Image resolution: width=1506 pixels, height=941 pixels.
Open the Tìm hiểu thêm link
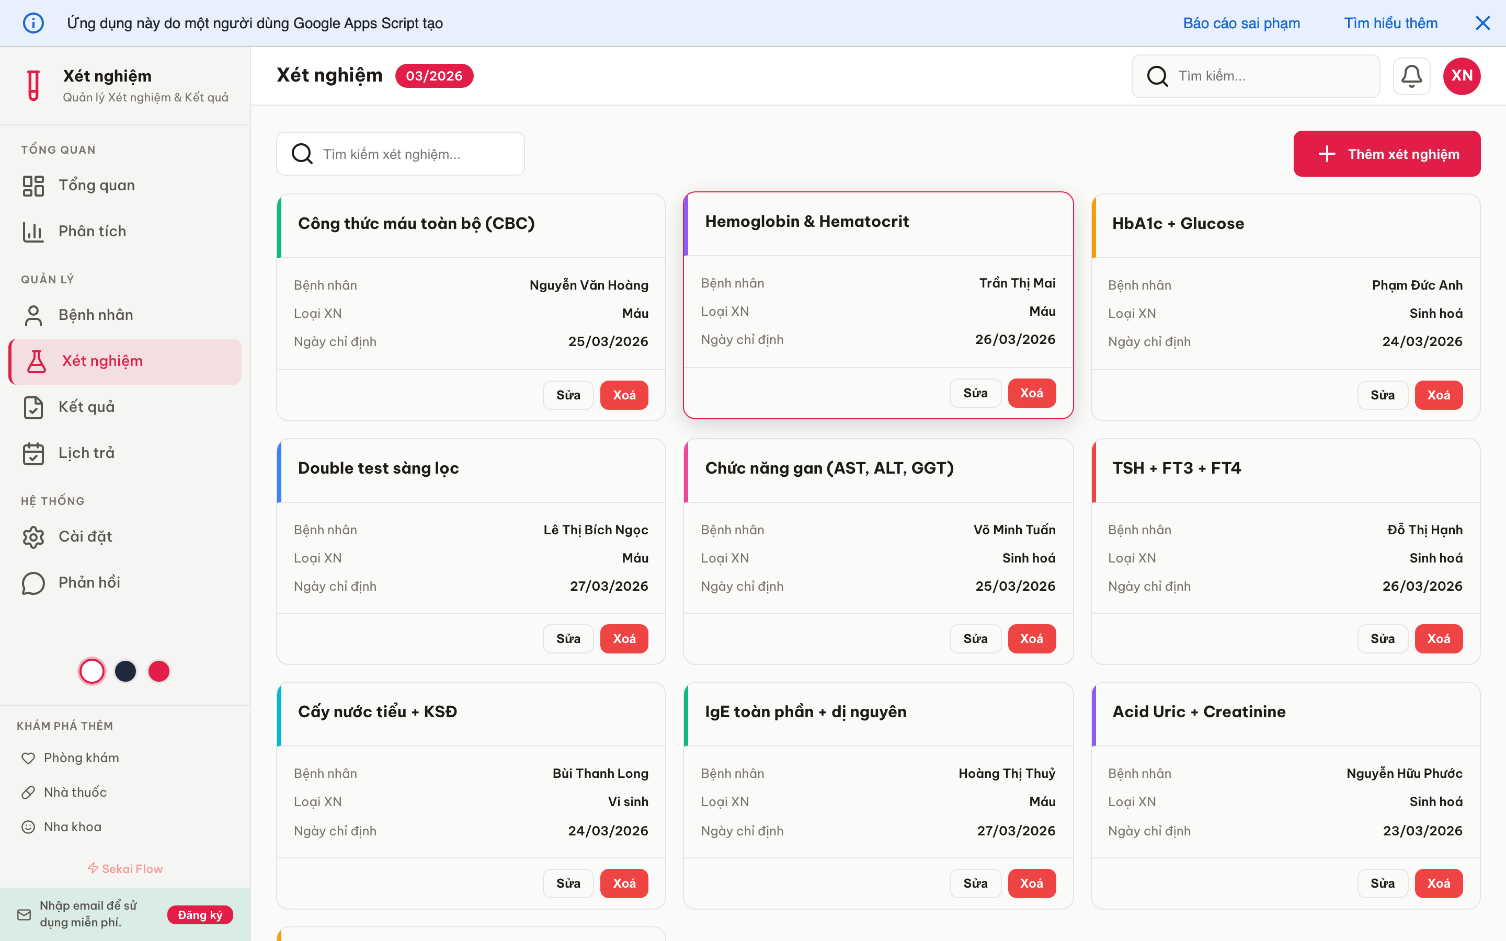coord(1390,23)
